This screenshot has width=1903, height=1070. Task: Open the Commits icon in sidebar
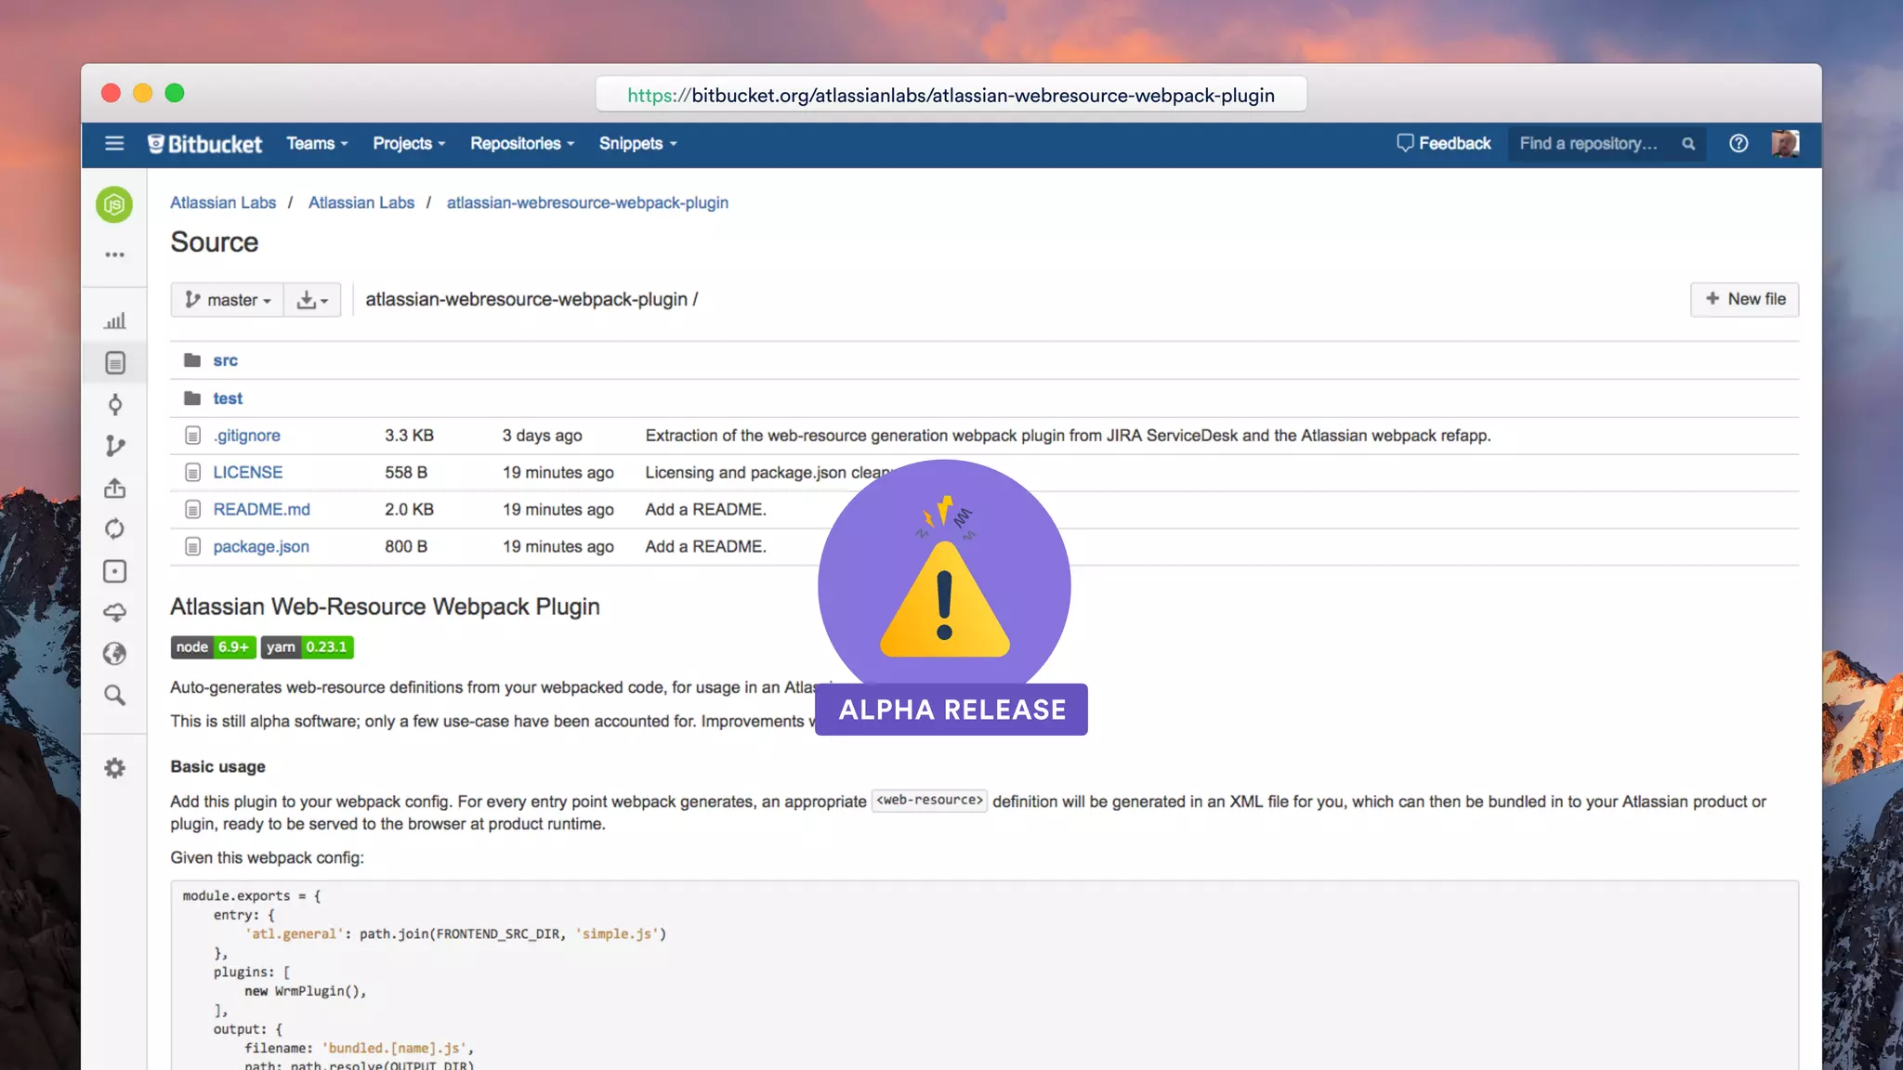(114, 405)
